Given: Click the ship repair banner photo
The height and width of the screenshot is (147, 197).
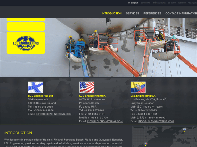Looking at the screenshot, I should [99, 47].
